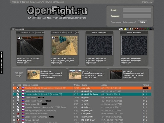
Task: Open the de_dust2 top map thumbnail
Action: pos(75,75)
